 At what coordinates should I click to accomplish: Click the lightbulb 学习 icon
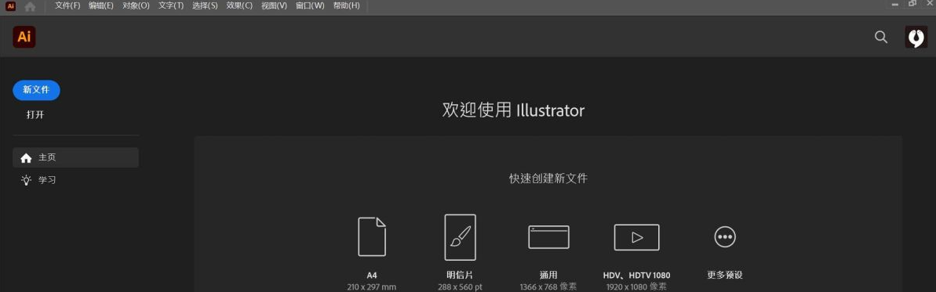pyautogui.click(x=26, y=180)
